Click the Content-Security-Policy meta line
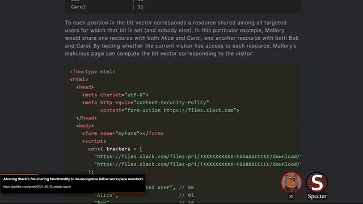The image size is (363, 204). pyautogui.click(x=145, y=103)
